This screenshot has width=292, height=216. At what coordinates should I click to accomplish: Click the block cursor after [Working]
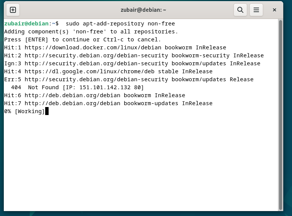click(x=47, y=111)
